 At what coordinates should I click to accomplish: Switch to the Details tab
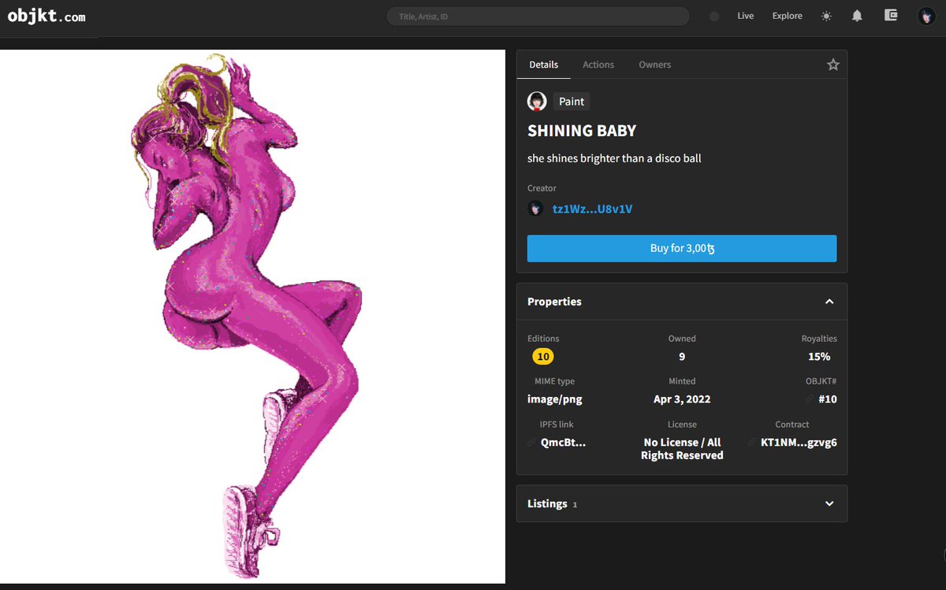[x=543, y=65]
